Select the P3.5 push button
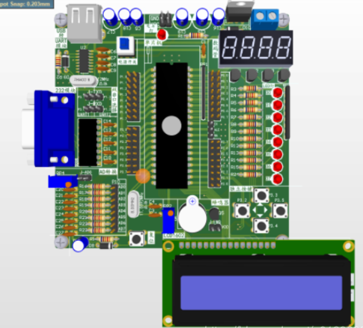 click(x=281, y=210)
